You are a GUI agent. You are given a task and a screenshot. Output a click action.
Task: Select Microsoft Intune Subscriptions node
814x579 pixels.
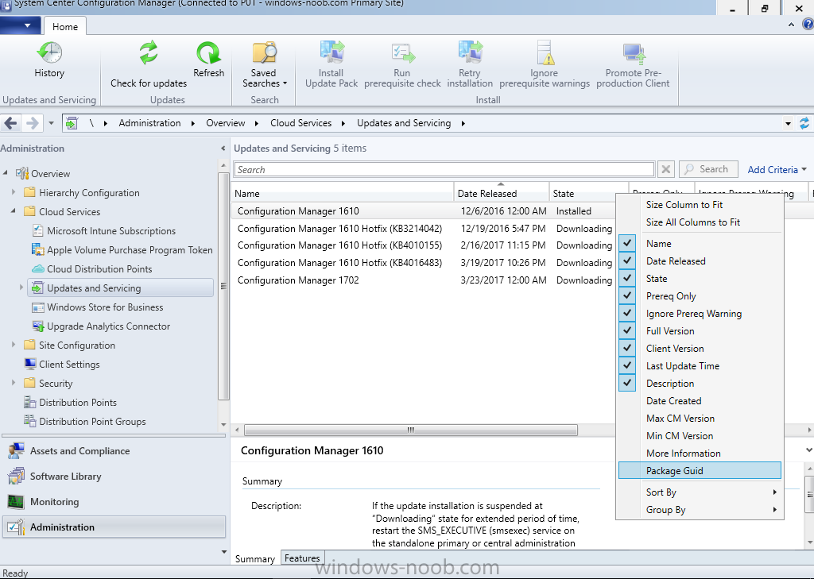[111, 231]
